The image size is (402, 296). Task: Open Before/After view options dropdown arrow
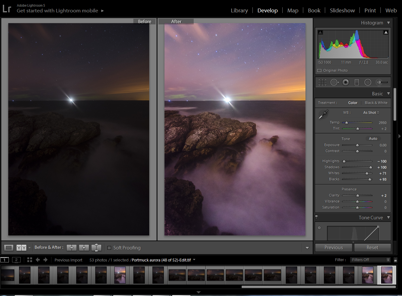click(x=30, y=248)
